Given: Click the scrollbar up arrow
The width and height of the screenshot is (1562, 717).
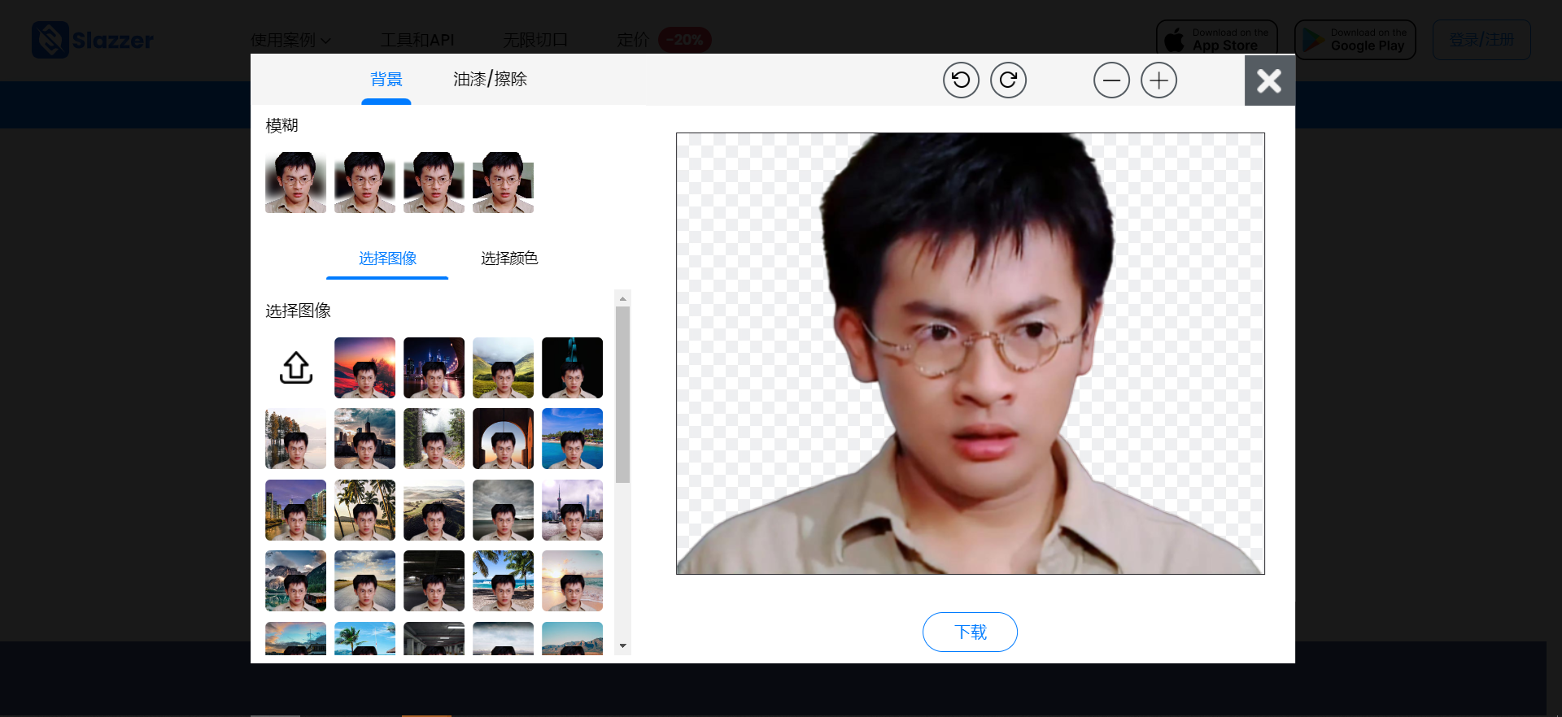Looking at the screenshot, I should 622,298.
